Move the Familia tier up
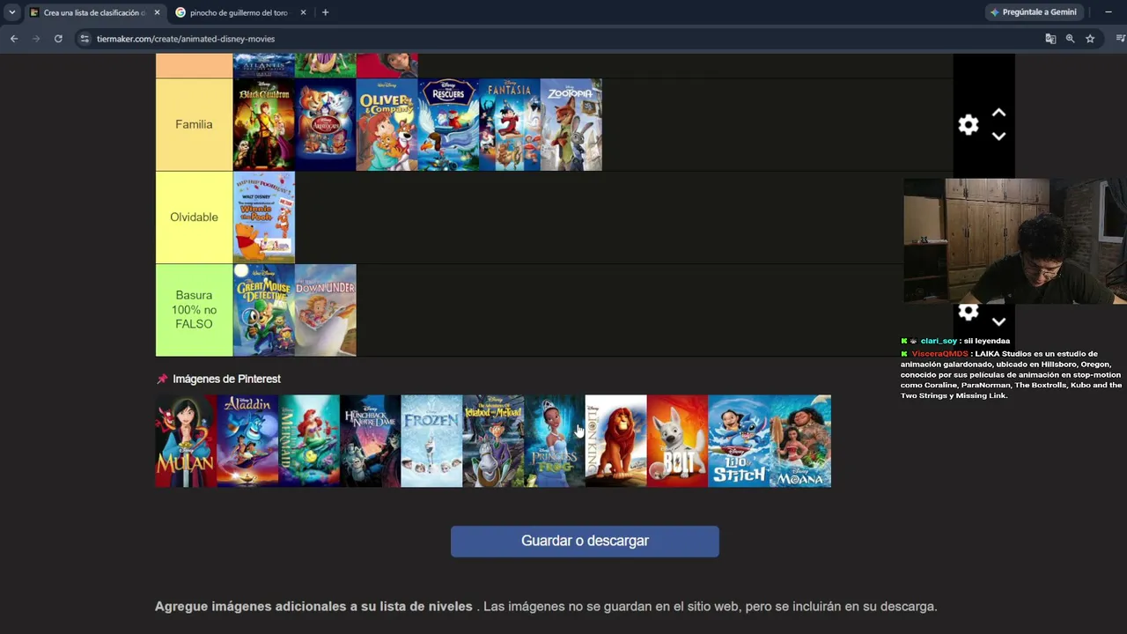Image resolution: width=1127 pixels, height=634 pixels. (x=998, y=113)
